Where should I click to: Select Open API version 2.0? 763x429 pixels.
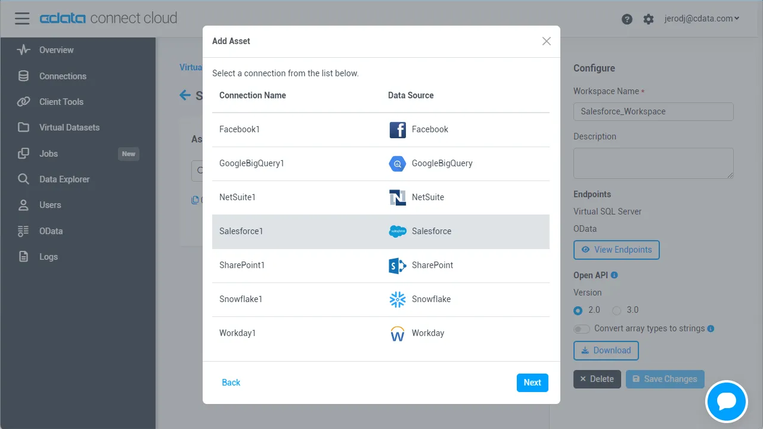point(578,310)
